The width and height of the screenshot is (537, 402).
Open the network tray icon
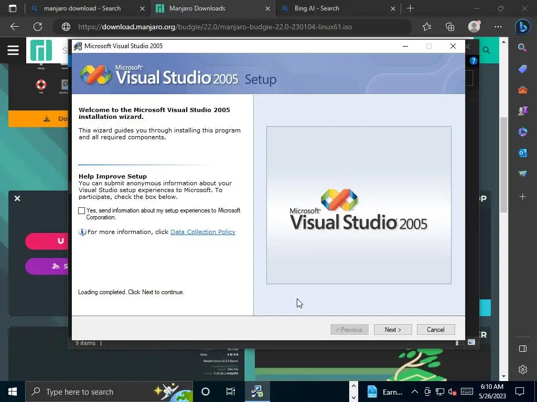coord(440,392)
